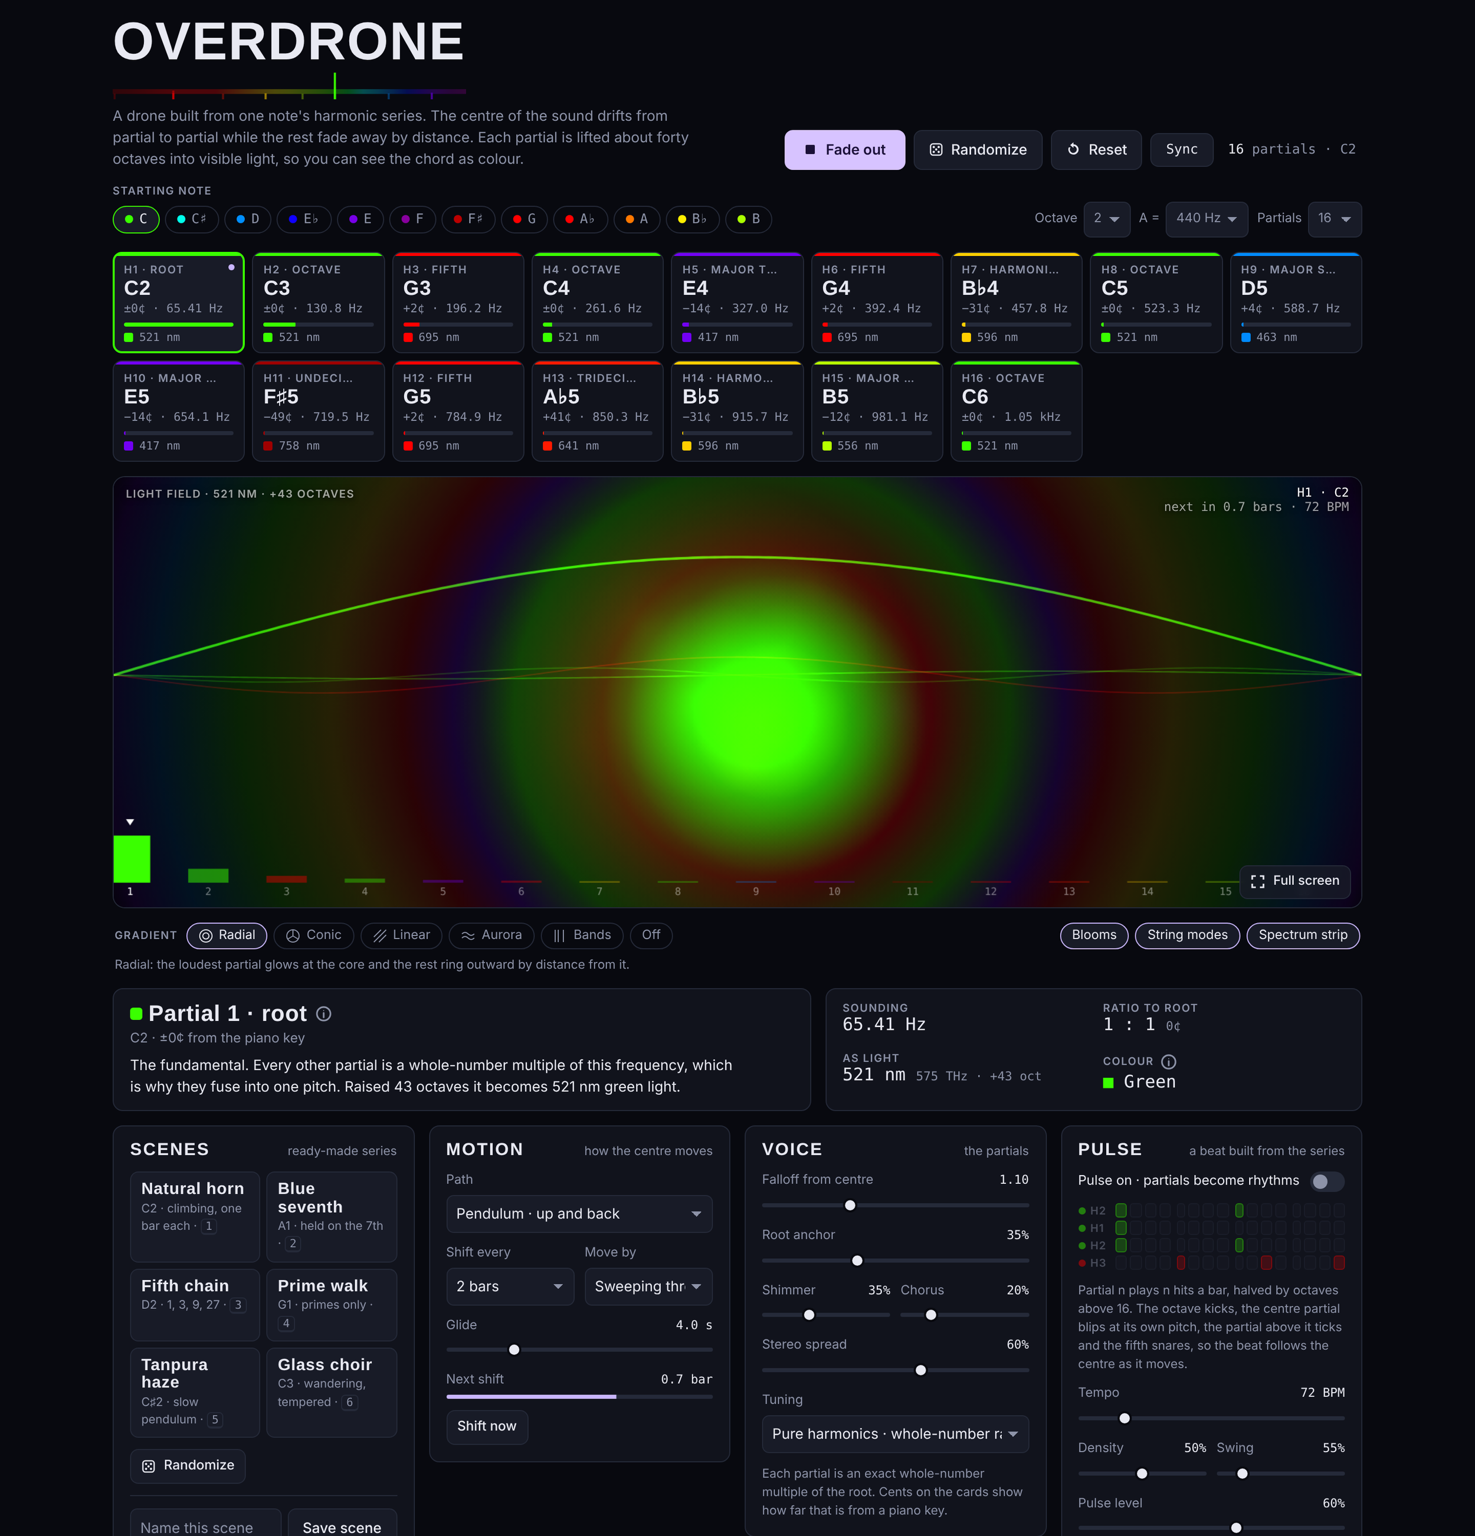Screen dimensions: 1475x1536
Task: Open the Tuning Pure harmonics dropdown
Action: [895, 1435]
